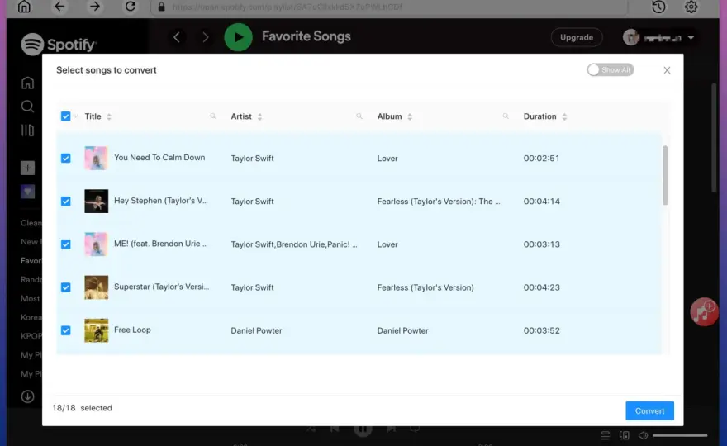Click the queue icon in the player bar

tap(605, 435)
